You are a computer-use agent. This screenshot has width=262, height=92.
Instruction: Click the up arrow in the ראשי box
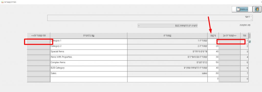(251, 16)
